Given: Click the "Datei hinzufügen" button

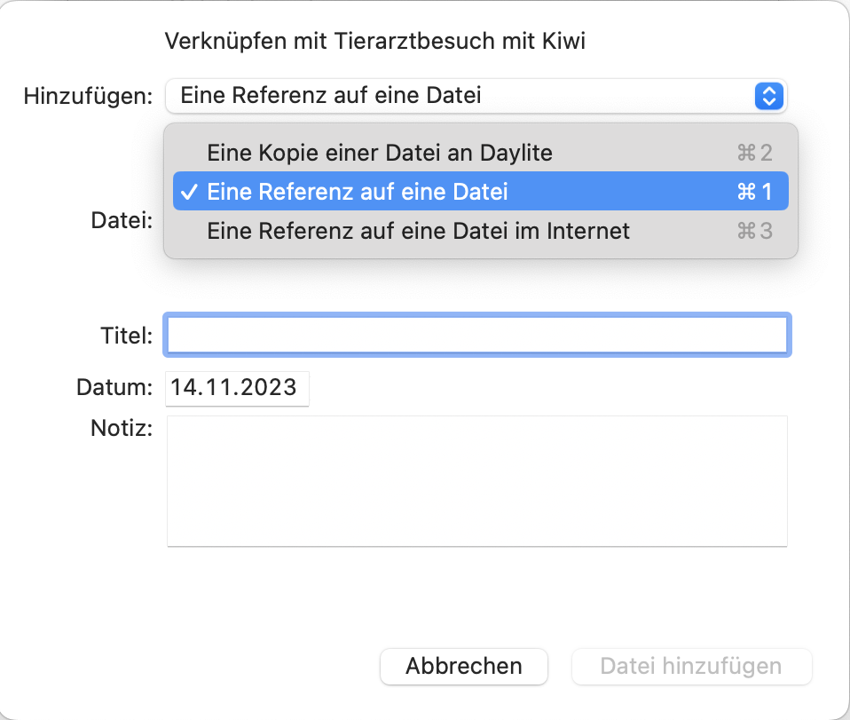Looking at the screenshot, I should coord(691,666).
